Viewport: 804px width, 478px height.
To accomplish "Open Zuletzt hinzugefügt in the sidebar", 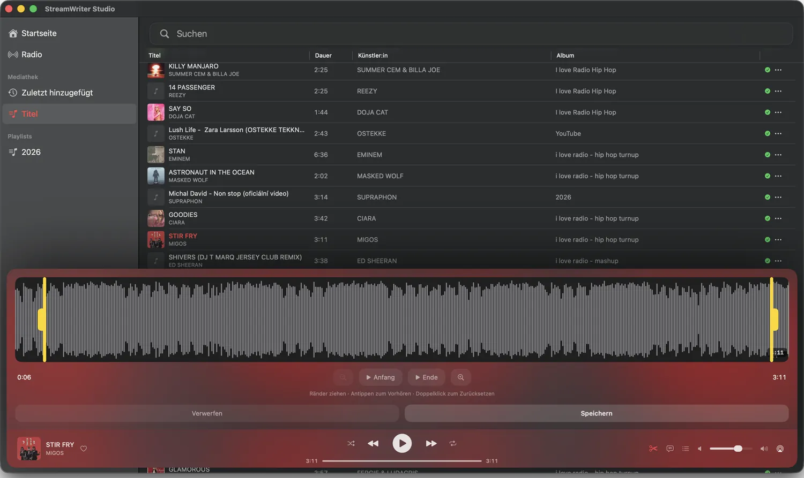I will click(x=69, y=93).
